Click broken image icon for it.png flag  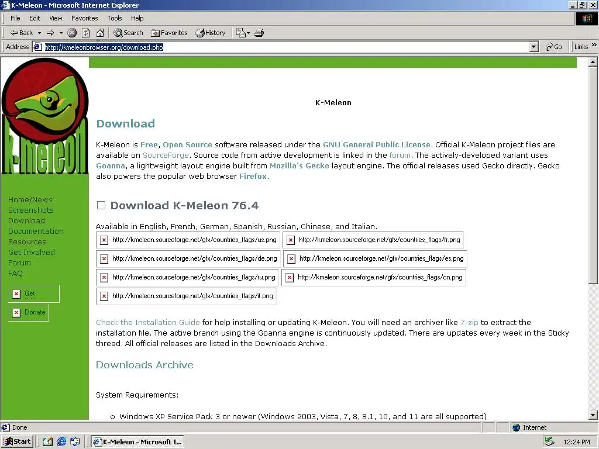point(104,296)
